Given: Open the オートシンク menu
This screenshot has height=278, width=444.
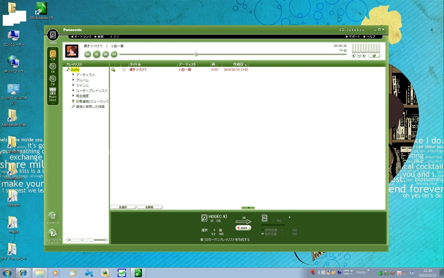Looking at the screenshot, I should coord(82,36).
